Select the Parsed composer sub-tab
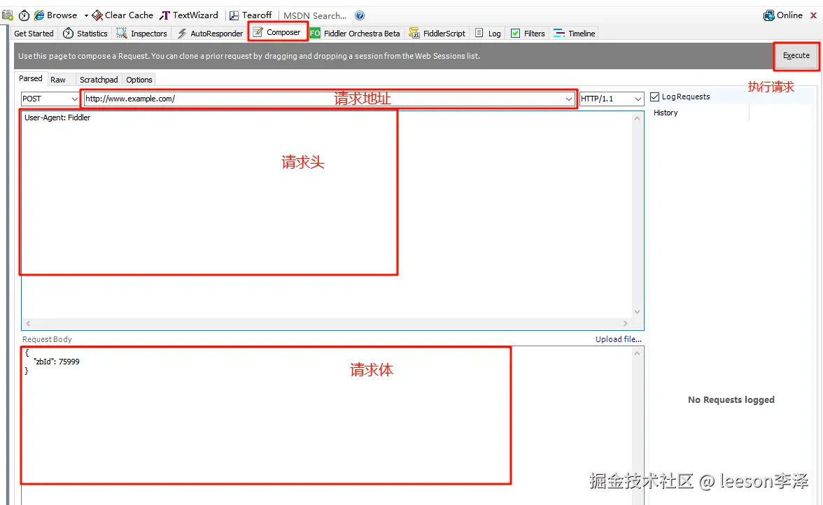The width and height of the screenshot is (823, 505). [31, 78]
